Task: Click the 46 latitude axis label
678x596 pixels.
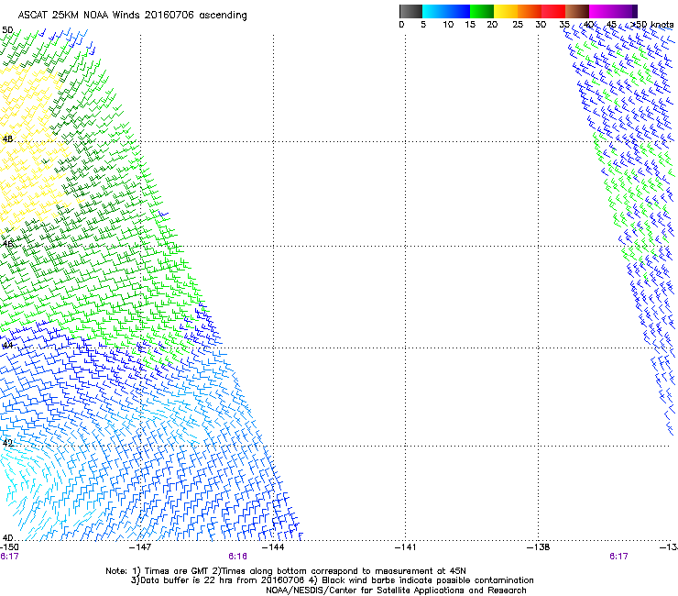Action: pyautogui.click(x=7, y=244)
